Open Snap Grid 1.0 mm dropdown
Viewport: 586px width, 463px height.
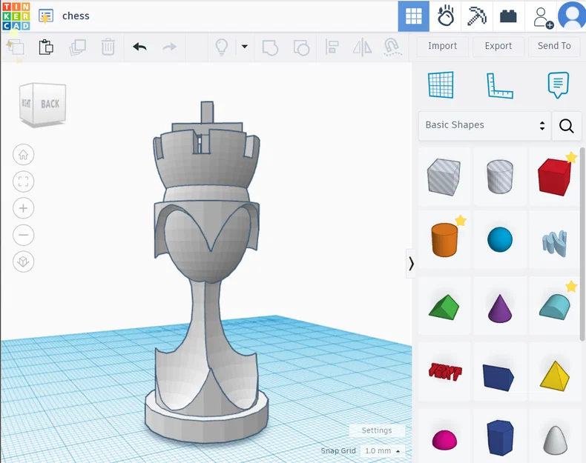point(382,450)
